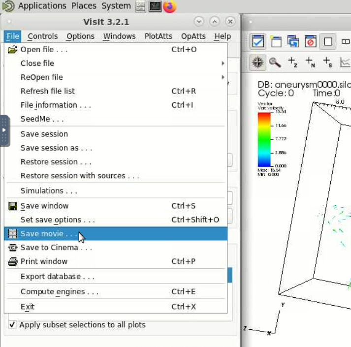Launch the terminal from top panel

pyautogui.click(x=155, y=6)
